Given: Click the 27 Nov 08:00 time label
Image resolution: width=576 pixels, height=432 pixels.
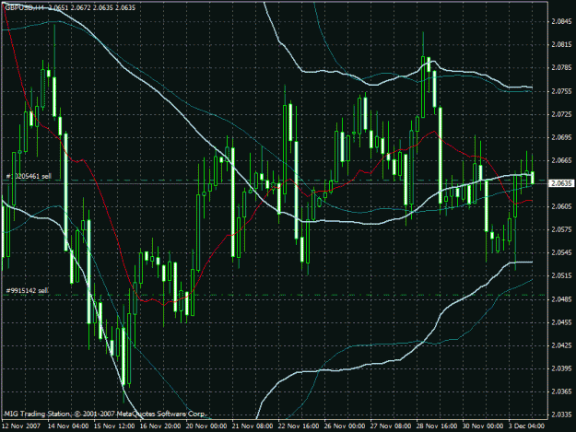Looking at the screenshot, I should (391, 426).
